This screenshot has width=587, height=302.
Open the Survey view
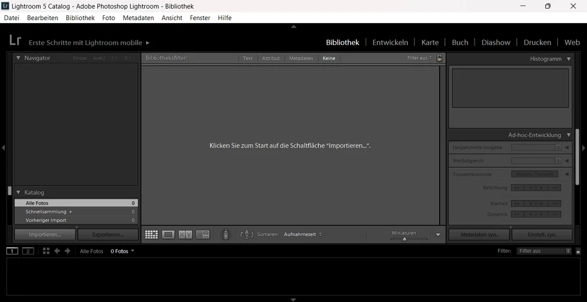pos(202,234)
